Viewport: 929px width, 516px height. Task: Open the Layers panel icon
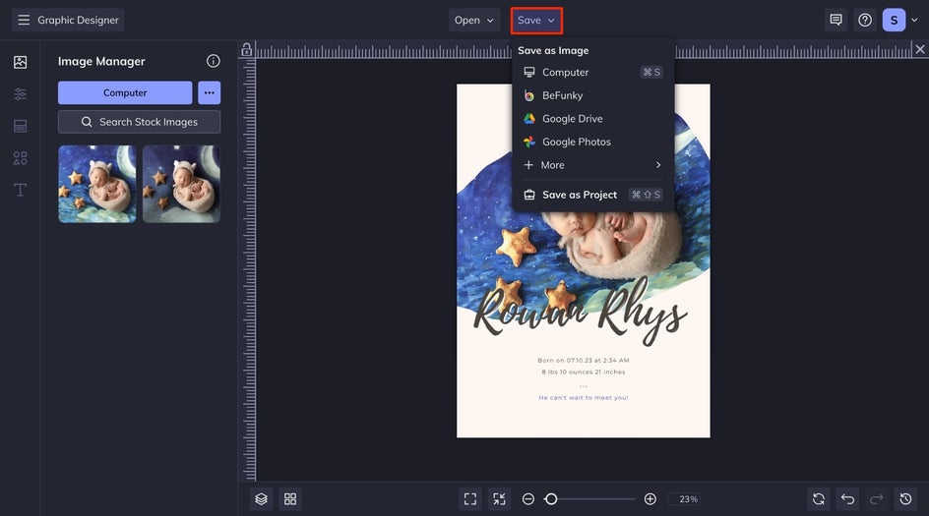(262, 499)
